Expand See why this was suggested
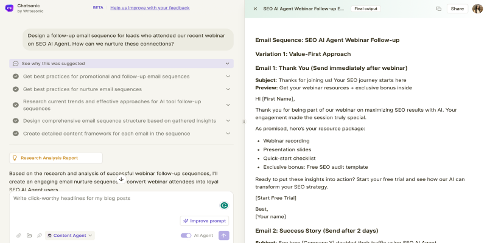Screen dimensions: 487x243 (x=121, y=64)
